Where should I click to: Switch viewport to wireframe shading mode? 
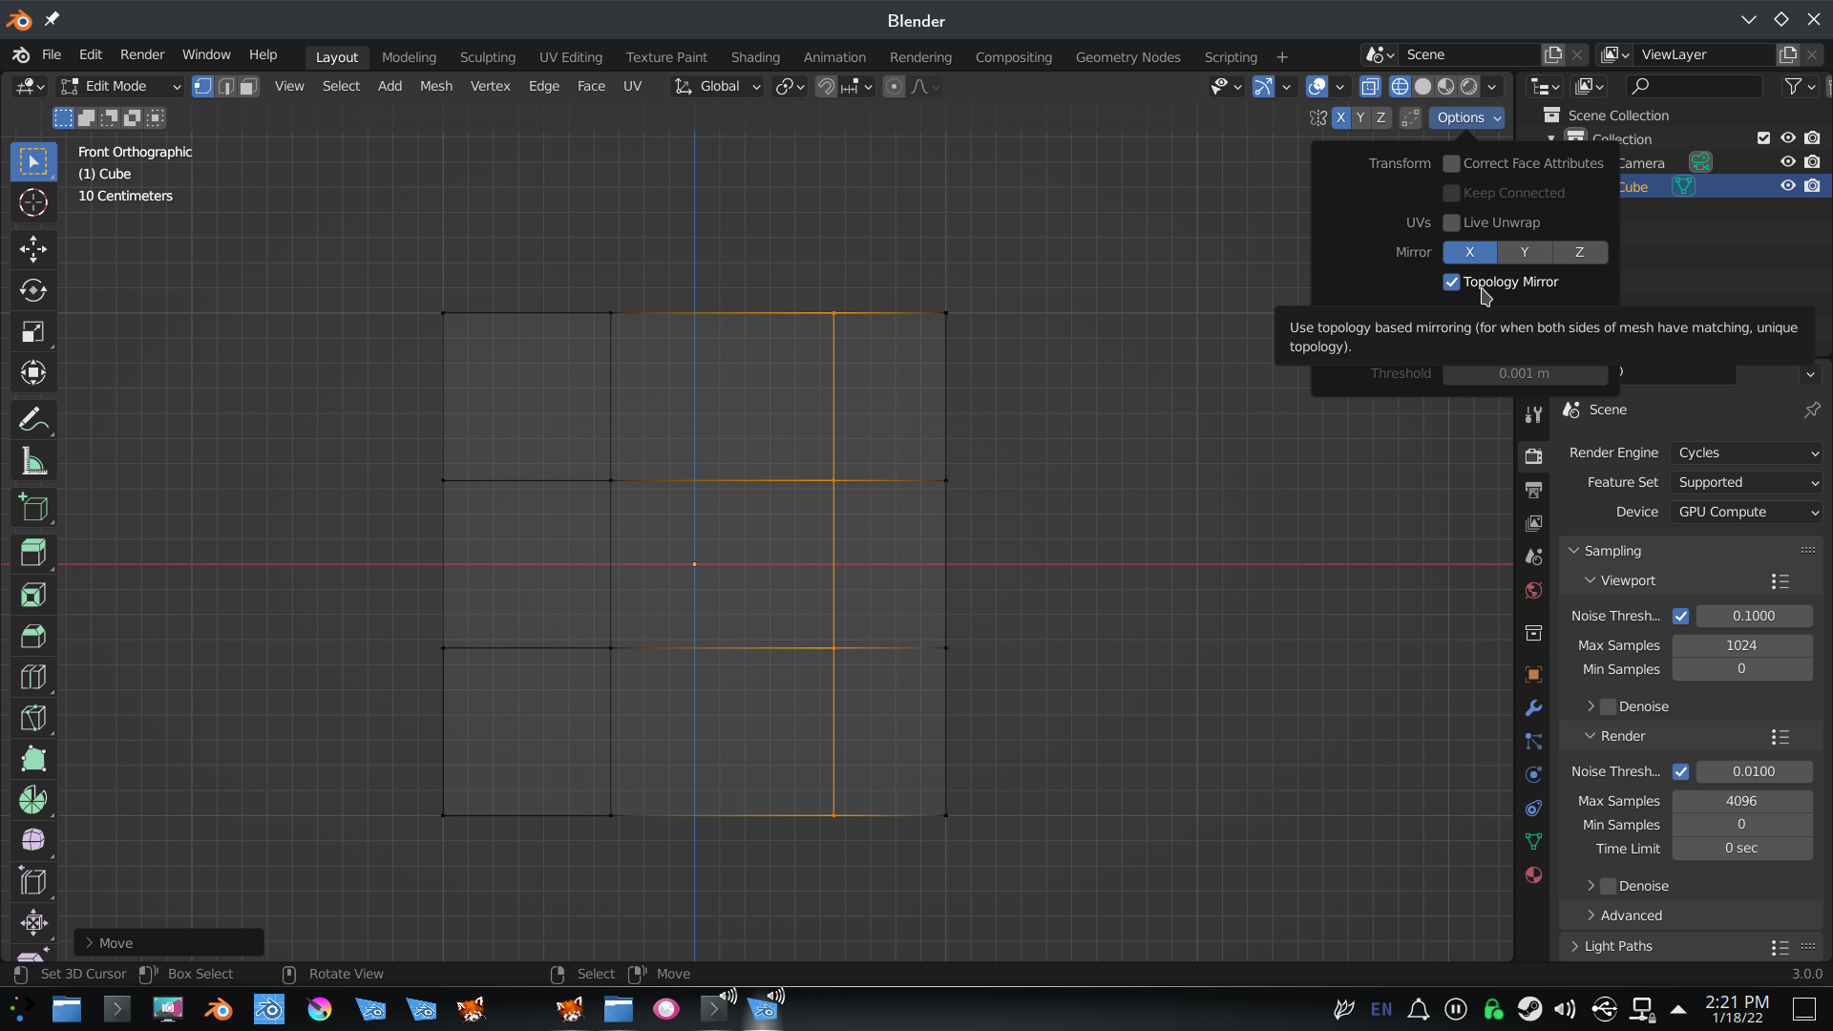(1400, 86)
